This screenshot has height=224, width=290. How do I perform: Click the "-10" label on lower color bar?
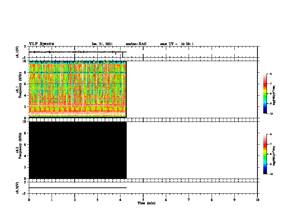271,174
